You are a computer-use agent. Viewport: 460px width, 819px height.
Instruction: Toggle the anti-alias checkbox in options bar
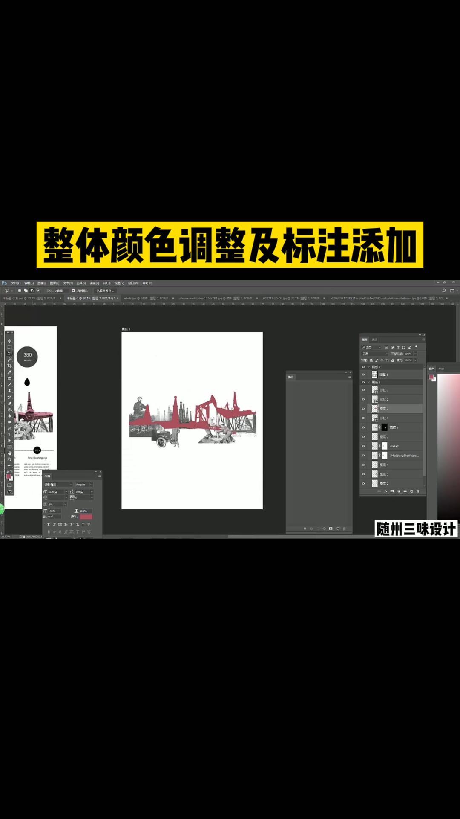coord(73,290)
